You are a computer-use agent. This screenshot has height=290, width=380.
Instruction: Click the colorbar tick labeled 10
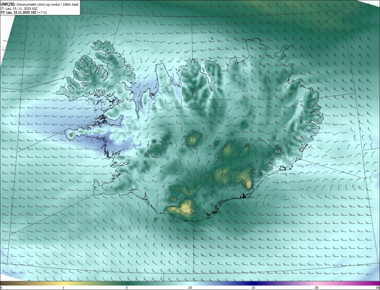(190, 288)
